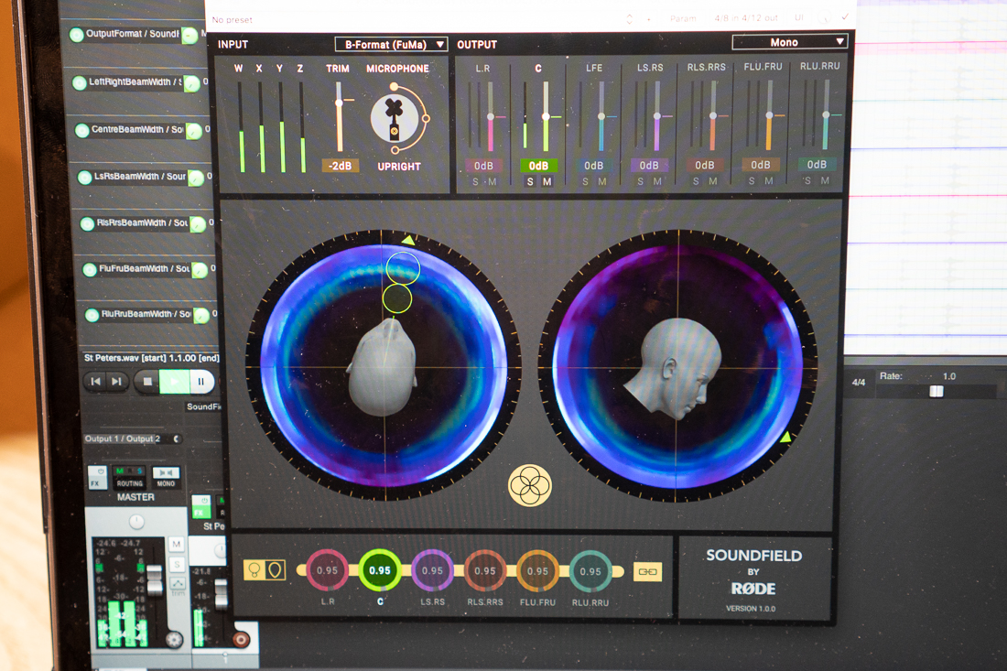Adjust the TRIM slider handle

(340, 103)
